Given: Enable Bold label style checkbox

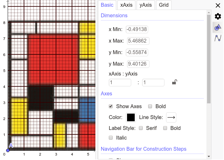Looking at the screenshot, I should (165, 128).
